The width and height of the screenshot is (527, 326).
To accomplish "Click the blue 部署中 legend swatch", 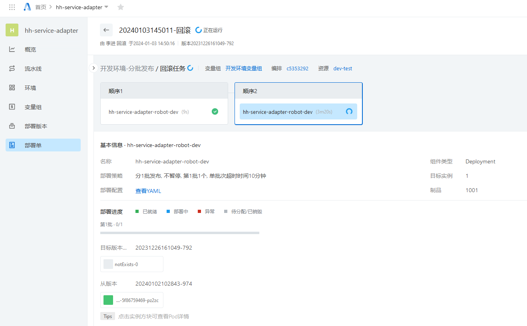I will pyautogui.click(x=168, y=211).
